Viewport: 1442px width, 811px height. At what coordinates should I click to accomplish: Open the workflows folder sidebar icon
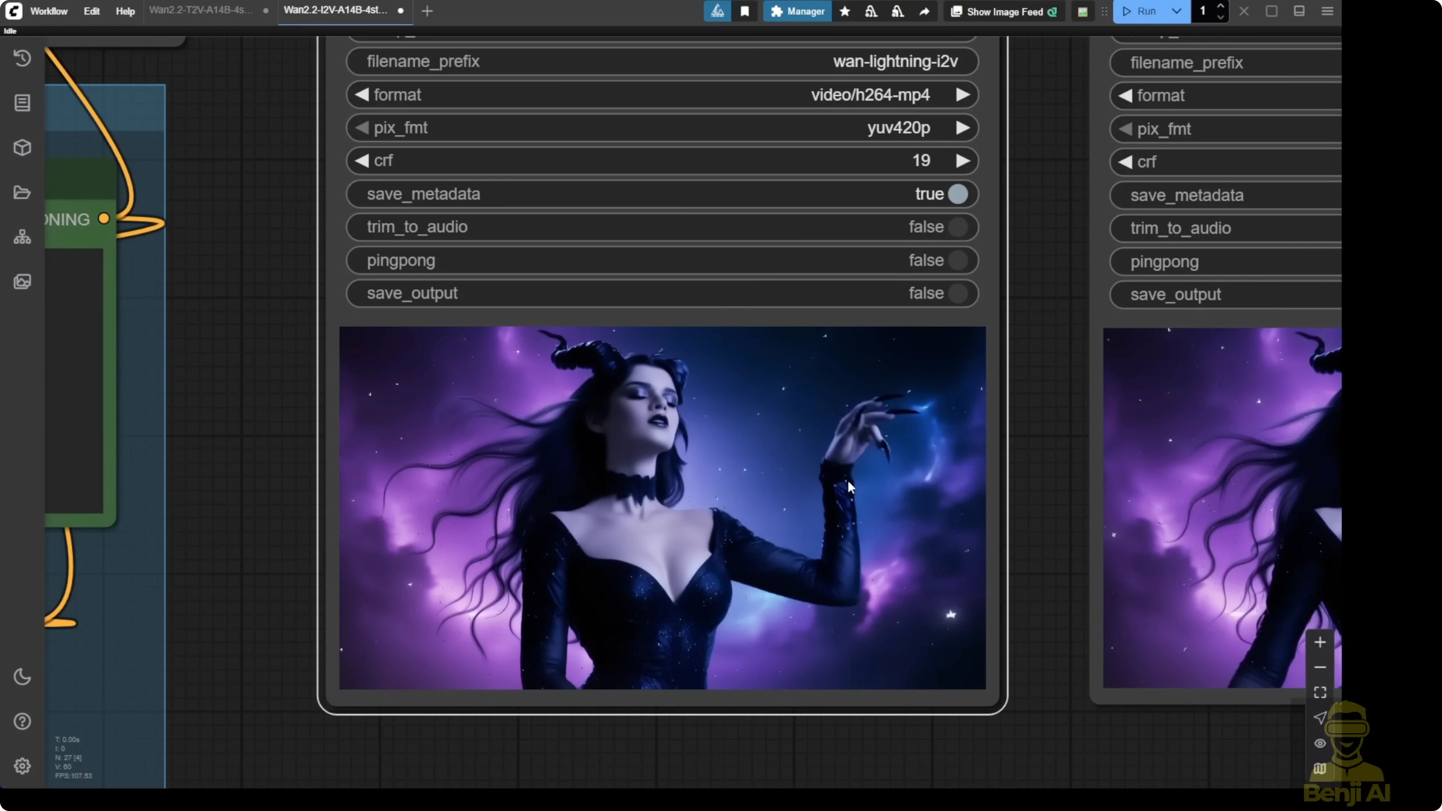(x=22, y=192)
